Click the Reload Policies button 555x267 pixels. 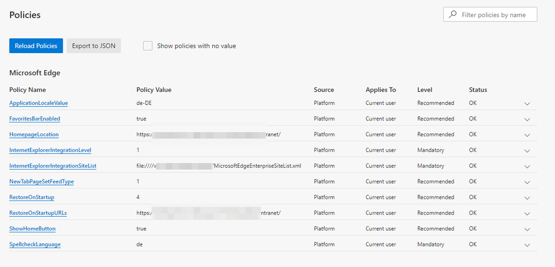point(36,46)
